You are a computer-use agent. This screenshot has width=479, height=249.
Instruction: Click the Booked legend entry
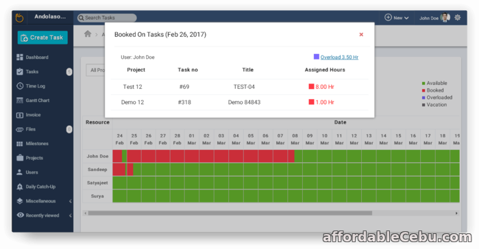(x=433, y=90)
